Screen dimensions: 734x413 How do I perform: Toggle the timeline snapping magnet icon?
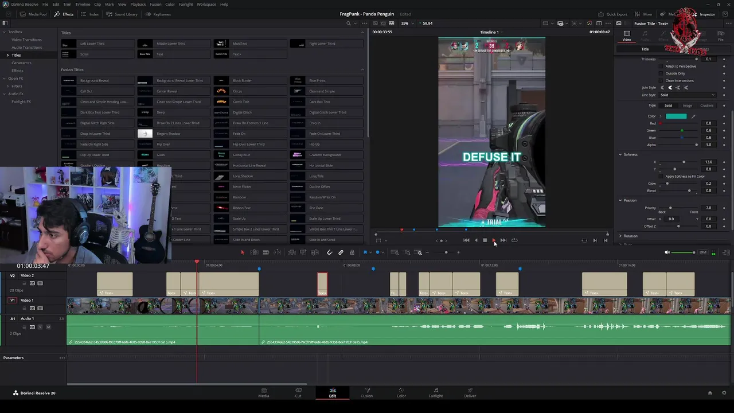click(329, 252)
